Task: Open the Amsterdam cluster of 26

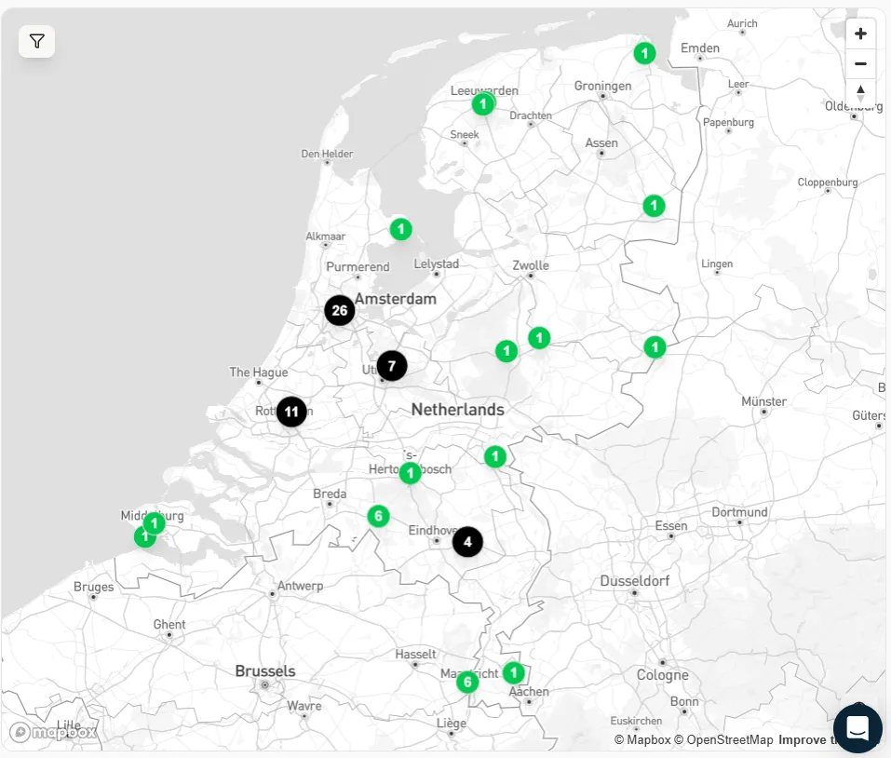Action: (340, 310)
